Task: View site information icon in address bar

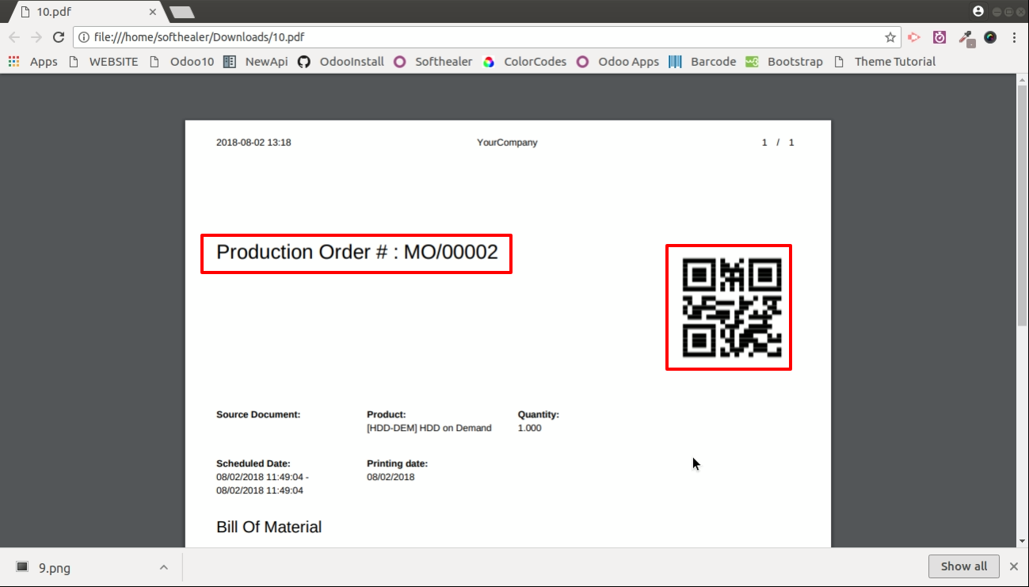Action: point(85,37)
